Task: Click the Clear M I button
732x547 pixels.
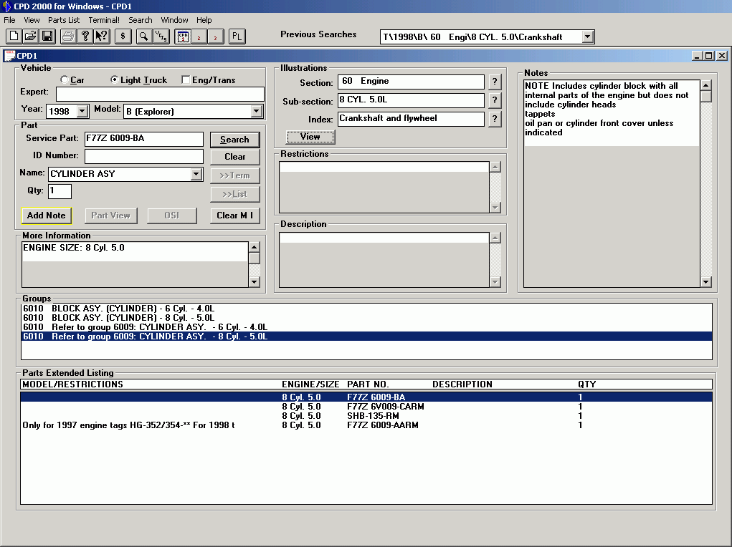Action: coord(235,216)
